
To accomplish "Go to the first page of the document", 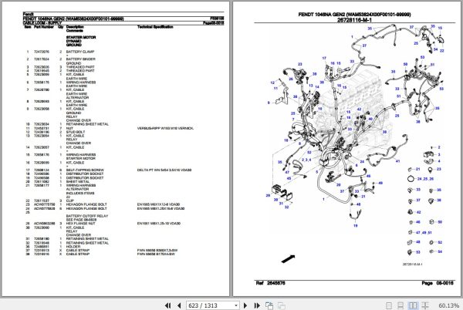I will [167, 305].
